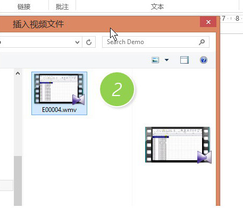Viewport: 243px width, 208px height.
Task: Click the change view picture icon
Action: 155,60
